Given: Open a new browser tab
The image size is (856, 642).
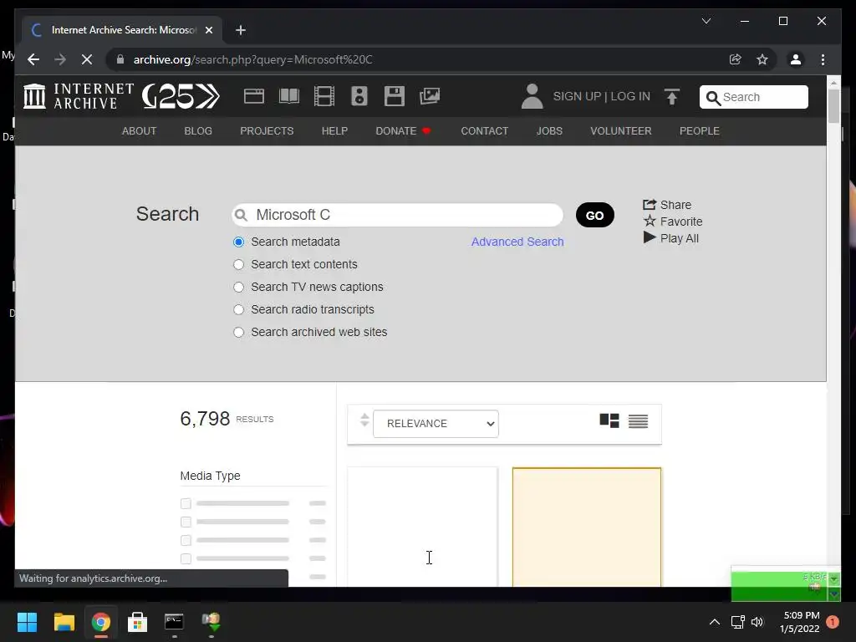Looking at the screenshot, I should pos(241,30).
